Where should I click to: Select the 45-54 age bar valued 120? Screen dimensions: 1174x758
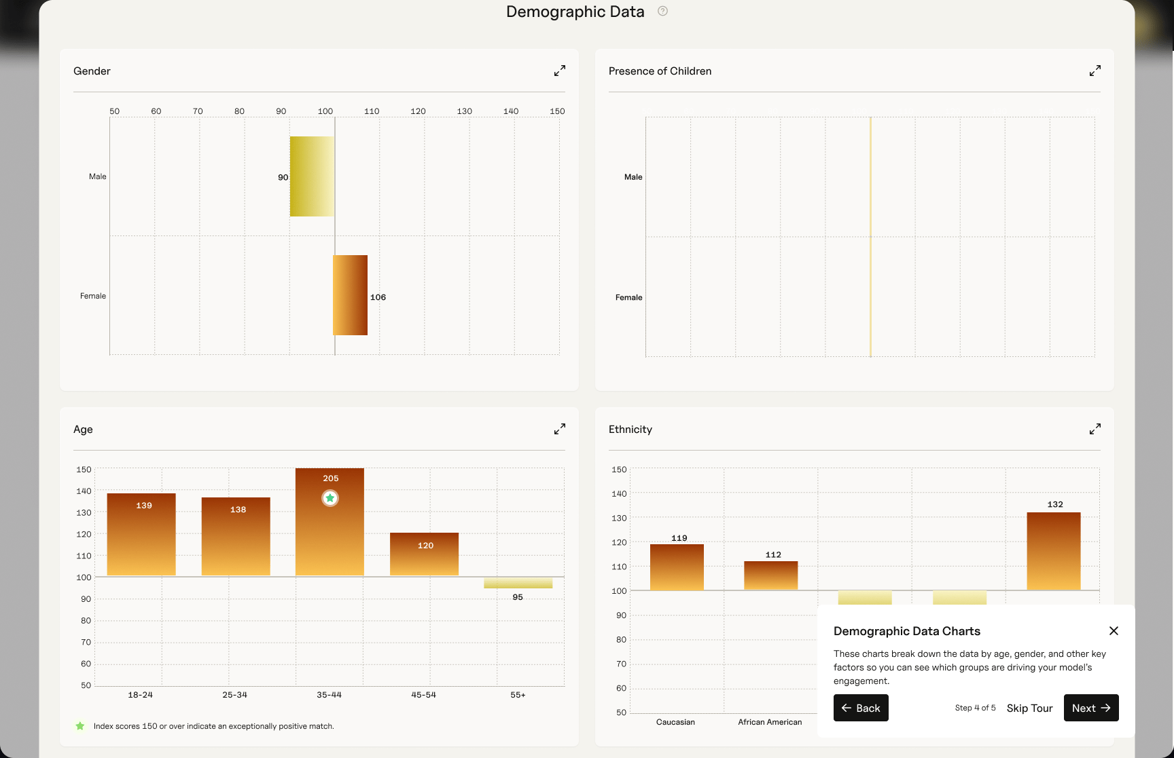tap(424, 554)
